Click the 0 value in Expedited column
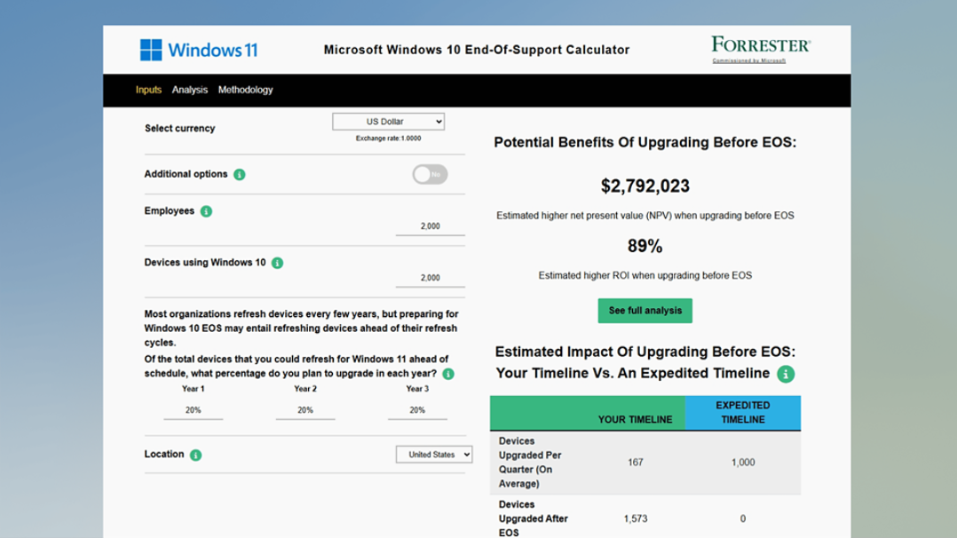This screenshot has width=957, height=538. [x=743, y=518]
